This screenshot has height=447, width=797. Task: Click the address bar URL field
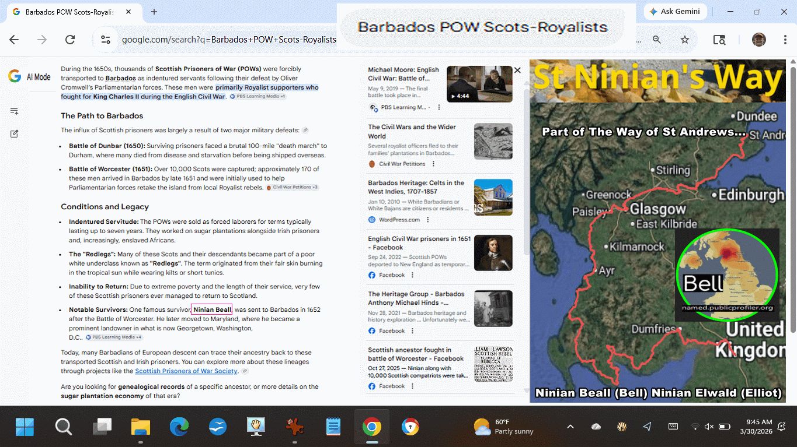pyautogui.click(x=228, y=40)
